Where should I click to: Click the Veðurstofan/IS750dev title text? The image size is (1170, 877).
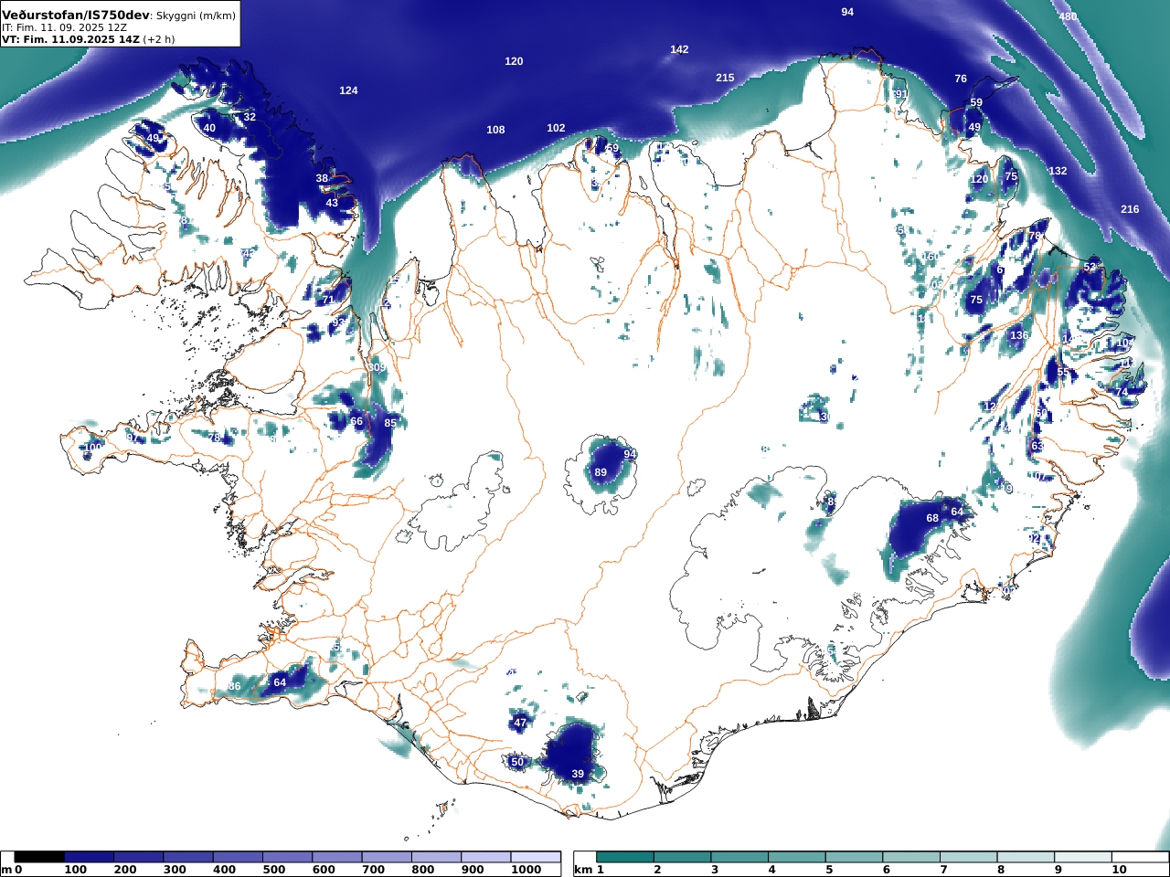tap(76, 16)
